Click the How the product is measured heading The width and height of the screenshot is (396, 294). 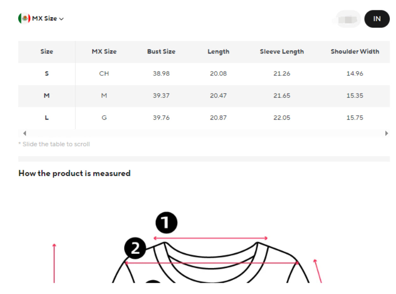74,173
